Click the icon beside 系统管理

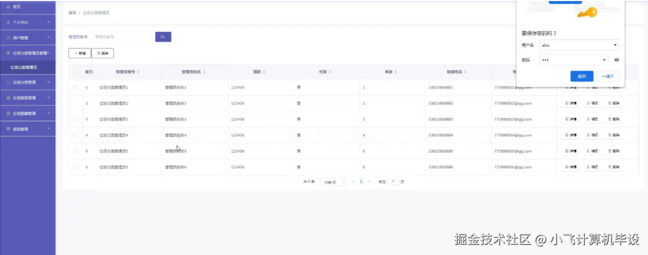(x=8, y=129)
